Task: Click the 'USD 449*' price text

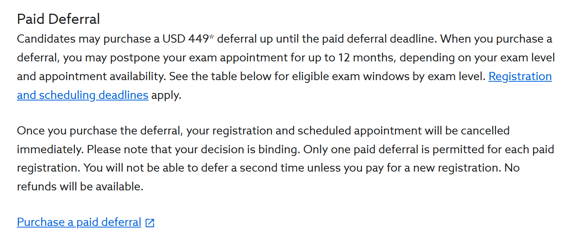Action: click(x=188, y=39)
